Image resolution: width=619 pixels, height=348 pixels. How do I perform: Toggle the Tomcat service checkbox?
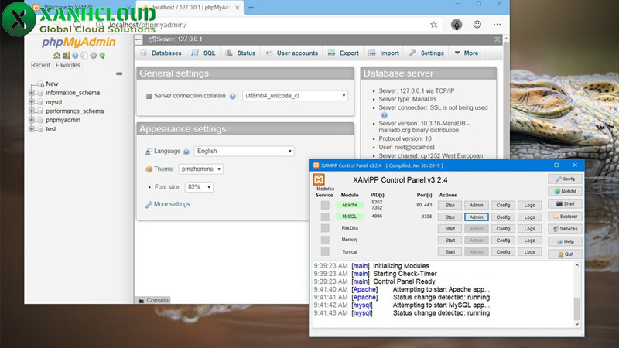325,252
